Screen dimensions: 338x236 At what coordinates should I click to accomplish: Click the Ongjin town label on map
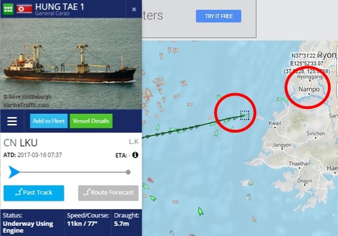[x=305, y=181]
